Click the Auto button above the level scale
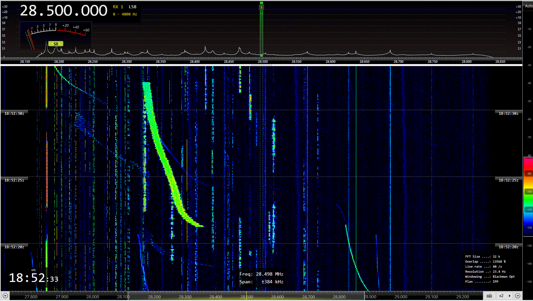 pyautogui.click(x=528, y=6)
